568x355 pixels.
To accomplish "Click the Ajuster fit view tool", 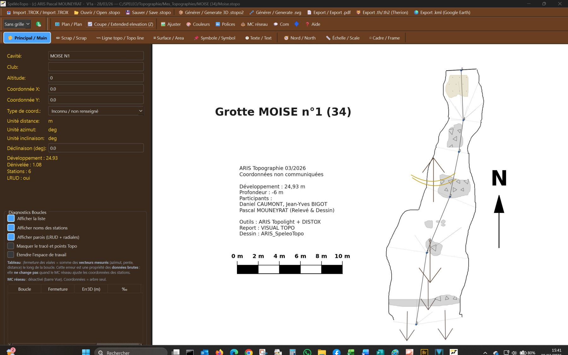I will 171,24.
